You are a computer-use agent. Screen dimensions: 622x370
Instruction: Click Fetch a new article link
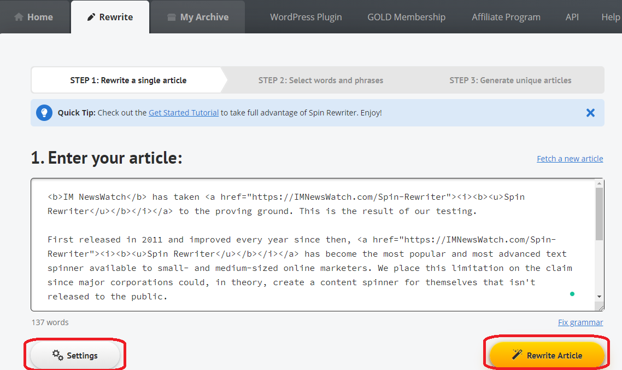click(570, 159)
